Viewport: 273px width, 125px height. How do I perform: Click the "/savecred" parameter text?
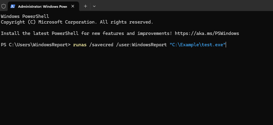coord(101,45)
